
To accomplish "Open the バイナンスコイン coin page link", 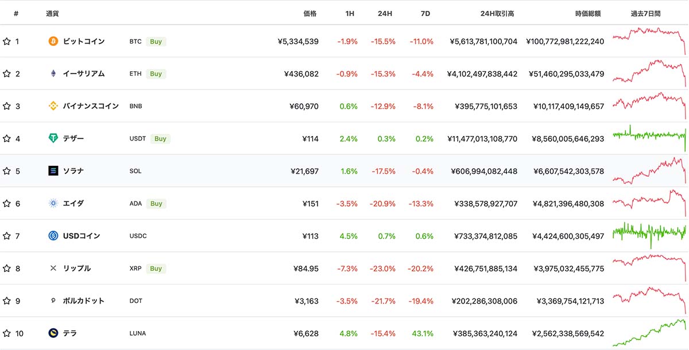I will pyautogui.click(x=91, y=106).
